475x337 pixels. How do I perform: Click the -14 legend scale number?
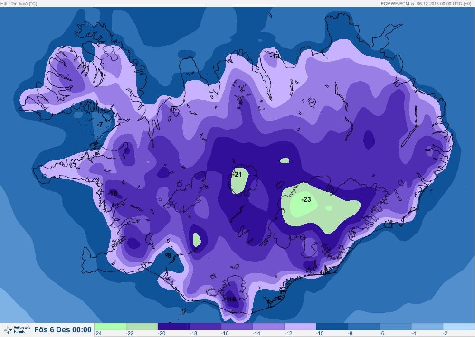click(x=256, y=333)
